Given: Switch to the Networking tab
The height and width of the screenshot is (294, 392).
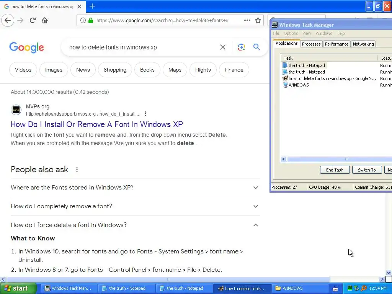Looking at the screenshot, I should (x=363, y=44).
